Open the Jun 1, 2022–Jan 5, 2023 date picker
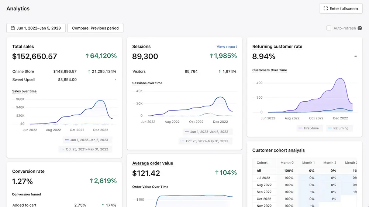Viewport: 369px width, 207px height. click(x=36, y=28)
